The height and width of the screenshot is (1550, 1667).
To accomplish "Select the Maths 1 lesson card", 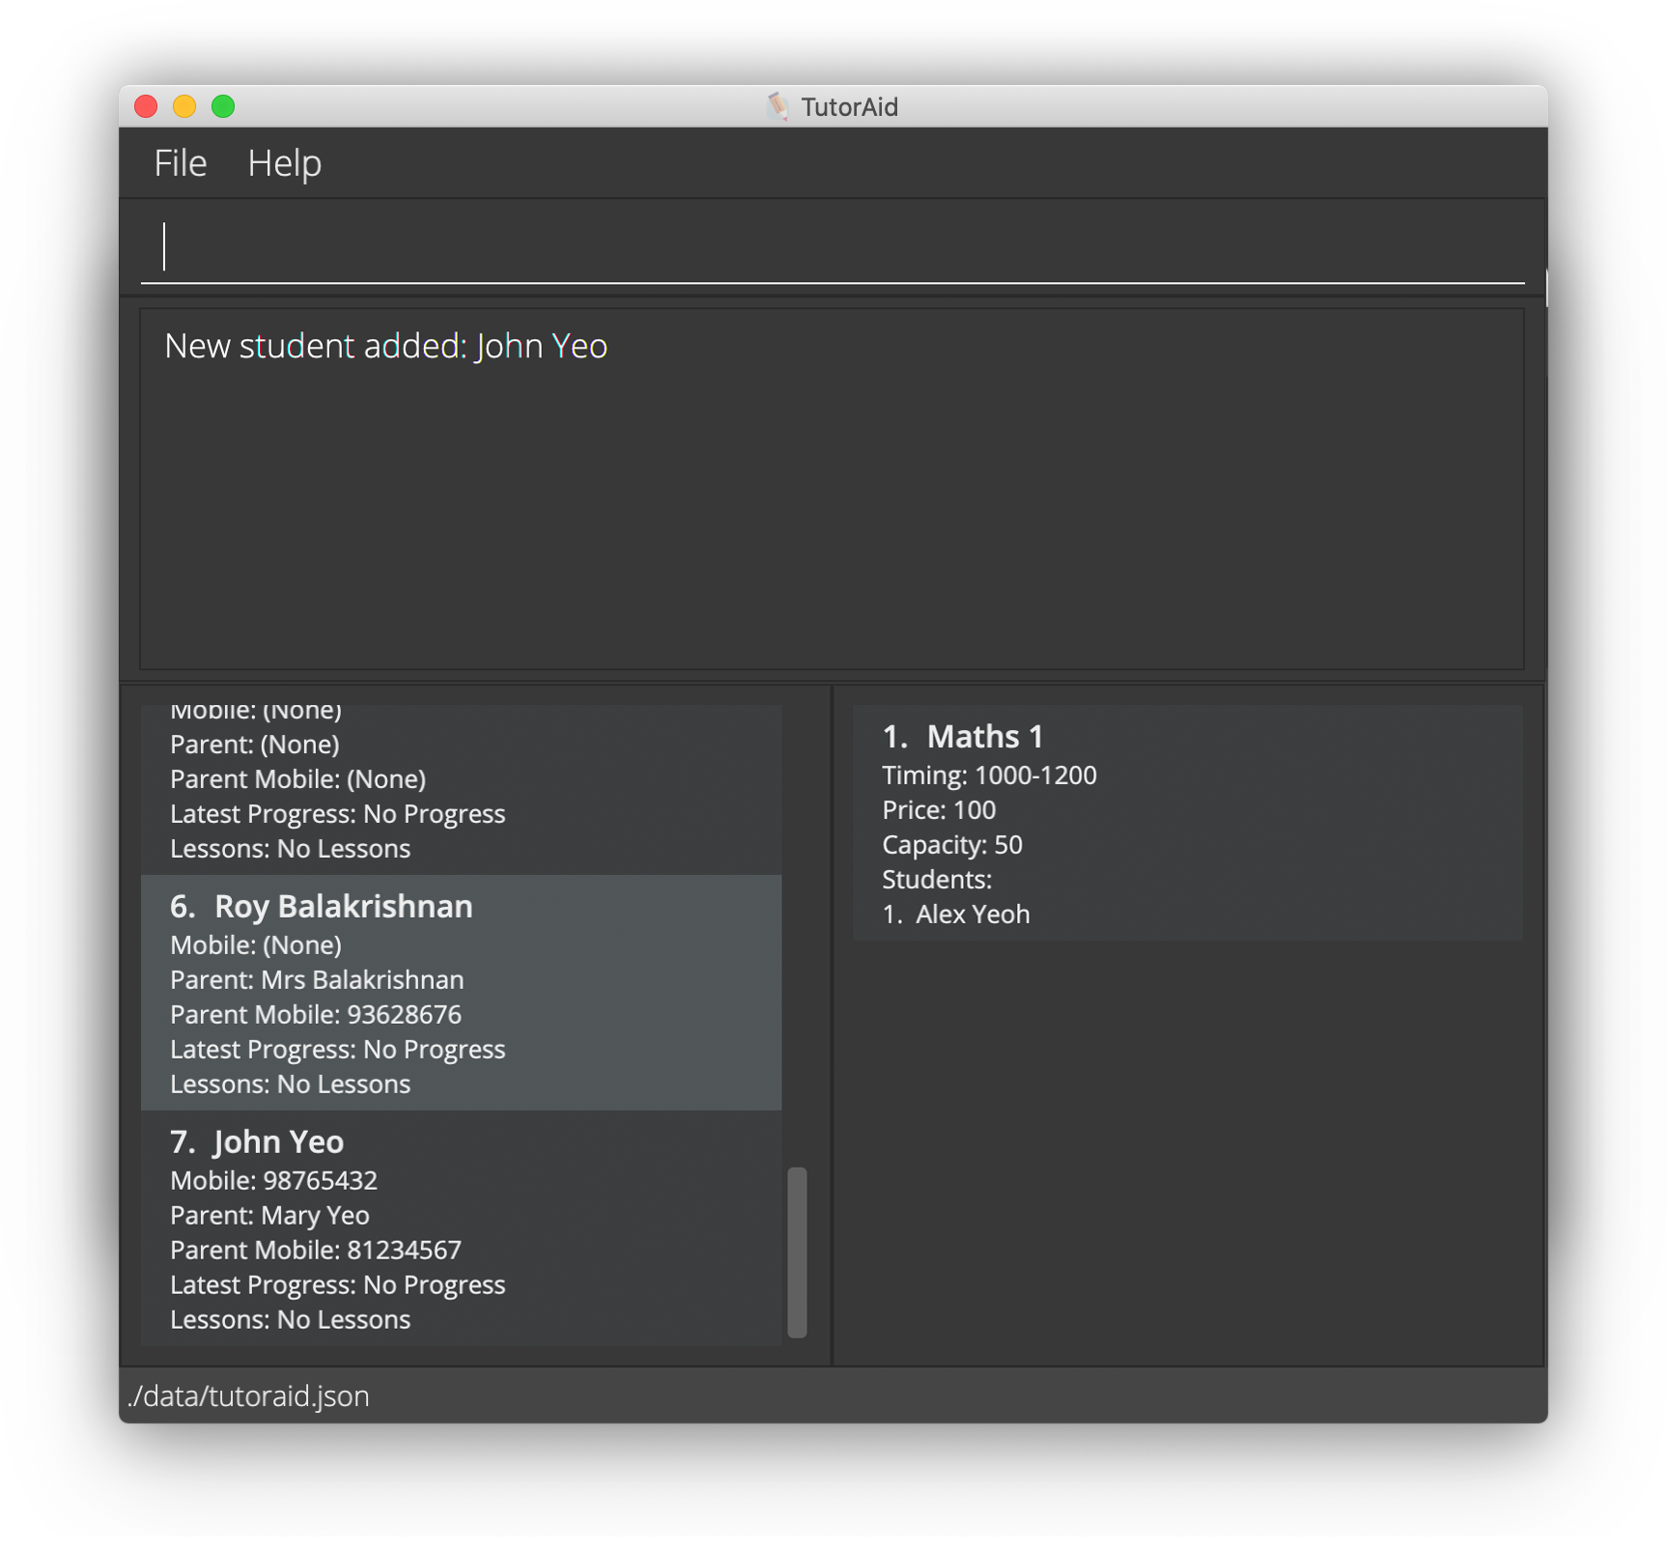I will coord(1187,822).
